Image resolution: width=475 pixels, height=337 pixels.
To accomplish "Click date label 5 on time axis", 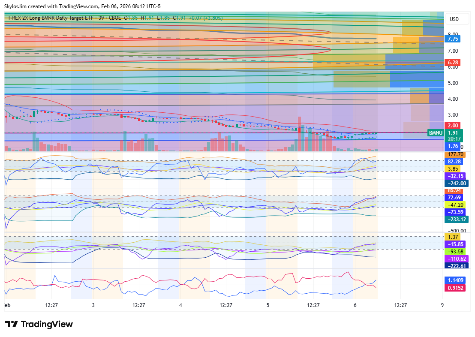I will click(x=268, y=305).
